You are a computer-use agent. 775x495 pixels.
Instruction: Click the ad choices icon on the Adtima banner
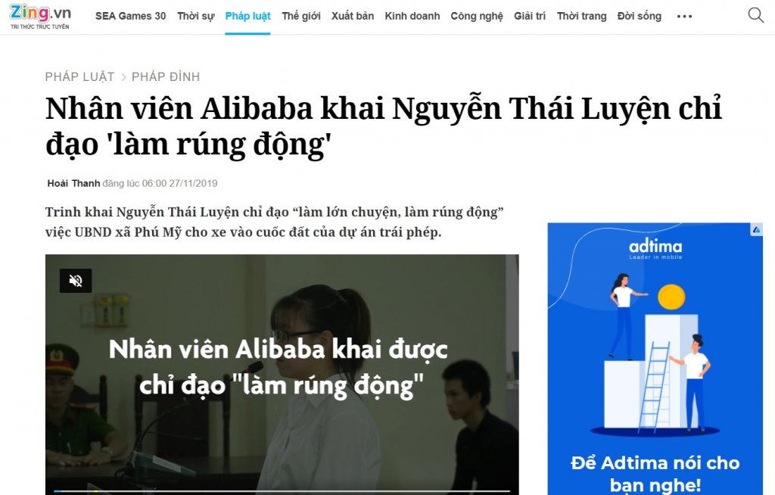(x=756, y=230)
